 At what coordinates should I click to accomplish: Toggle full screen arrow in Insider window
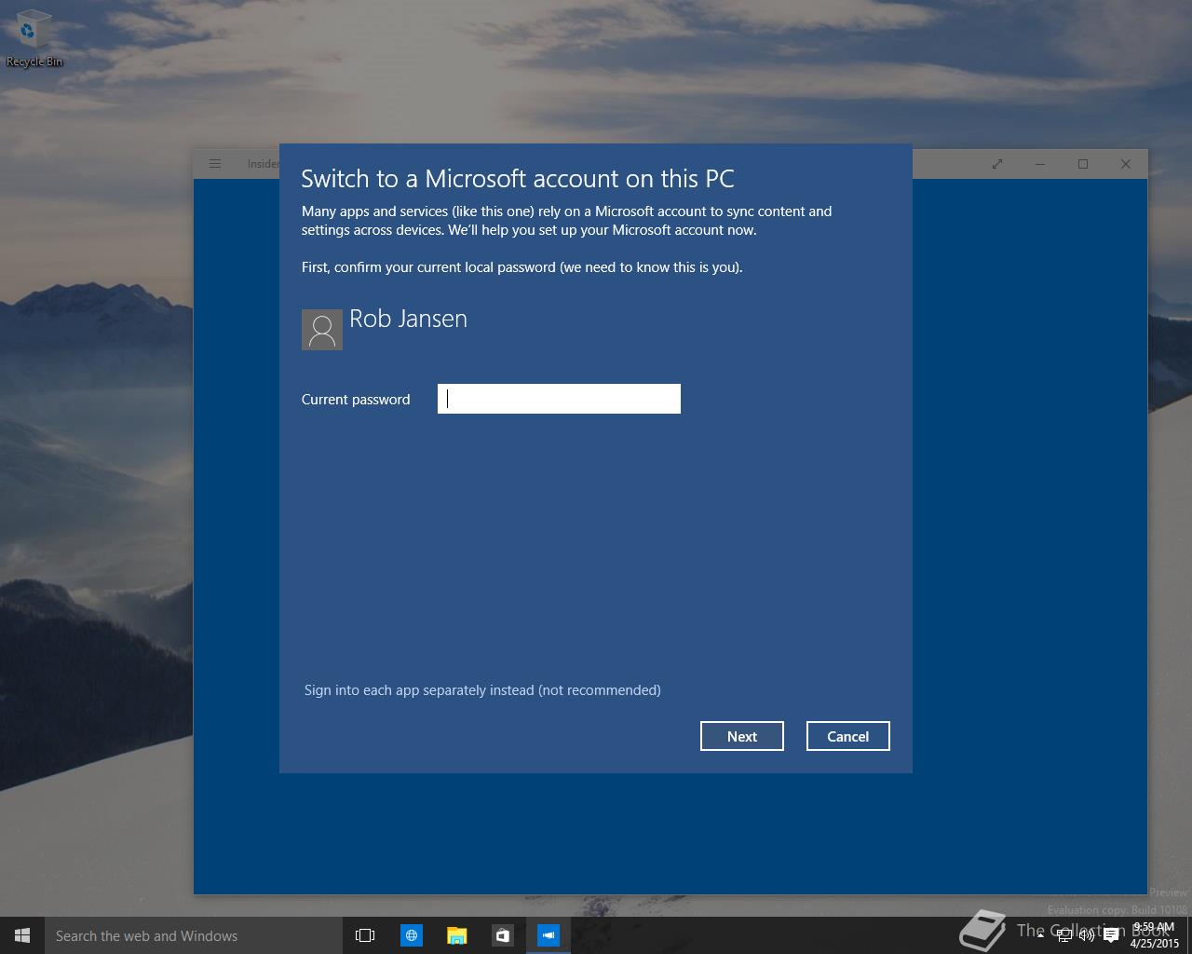(x=997, y=164)
